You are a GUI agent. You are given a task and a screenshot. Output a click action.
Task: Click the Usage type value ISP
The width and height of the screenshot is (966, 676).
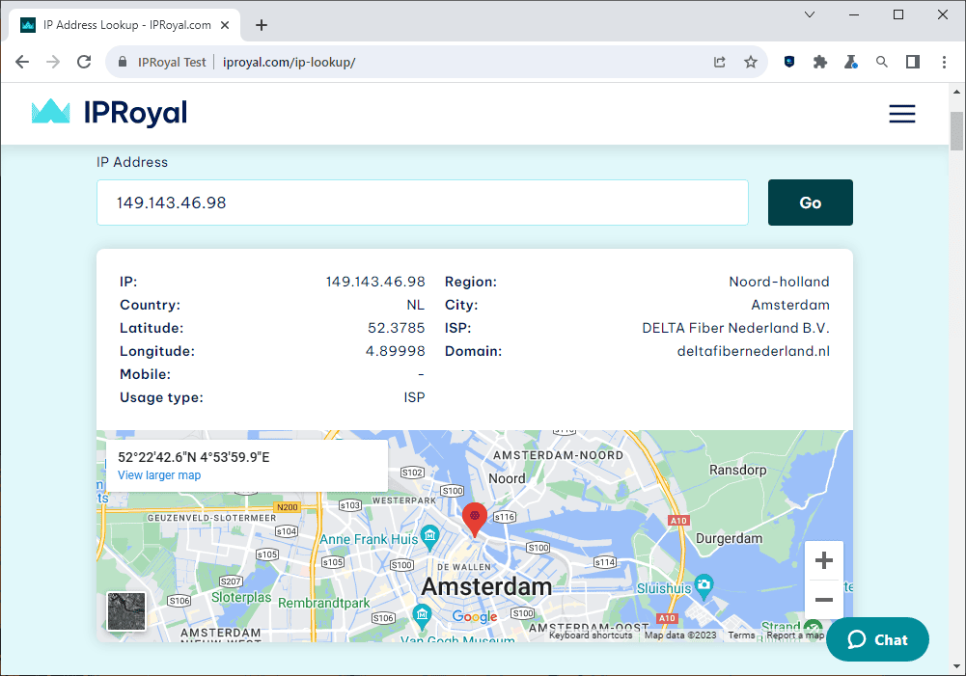pyautogui.click(x=414, y=397)
